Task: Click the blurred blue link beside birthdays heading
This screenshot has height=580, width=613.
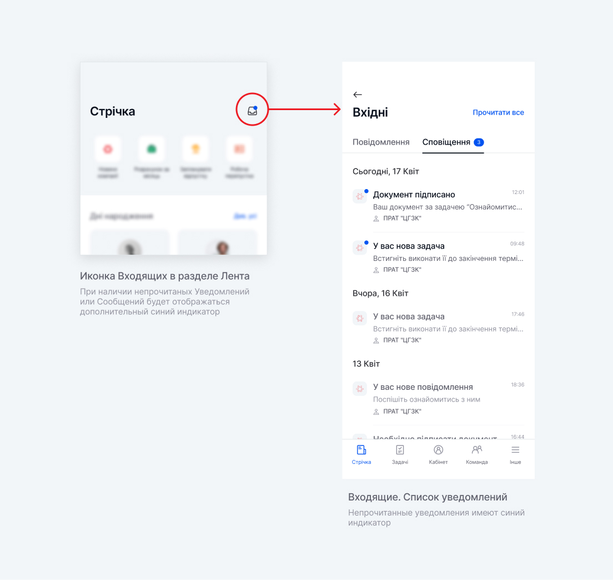Action: [x=245, y=216]
